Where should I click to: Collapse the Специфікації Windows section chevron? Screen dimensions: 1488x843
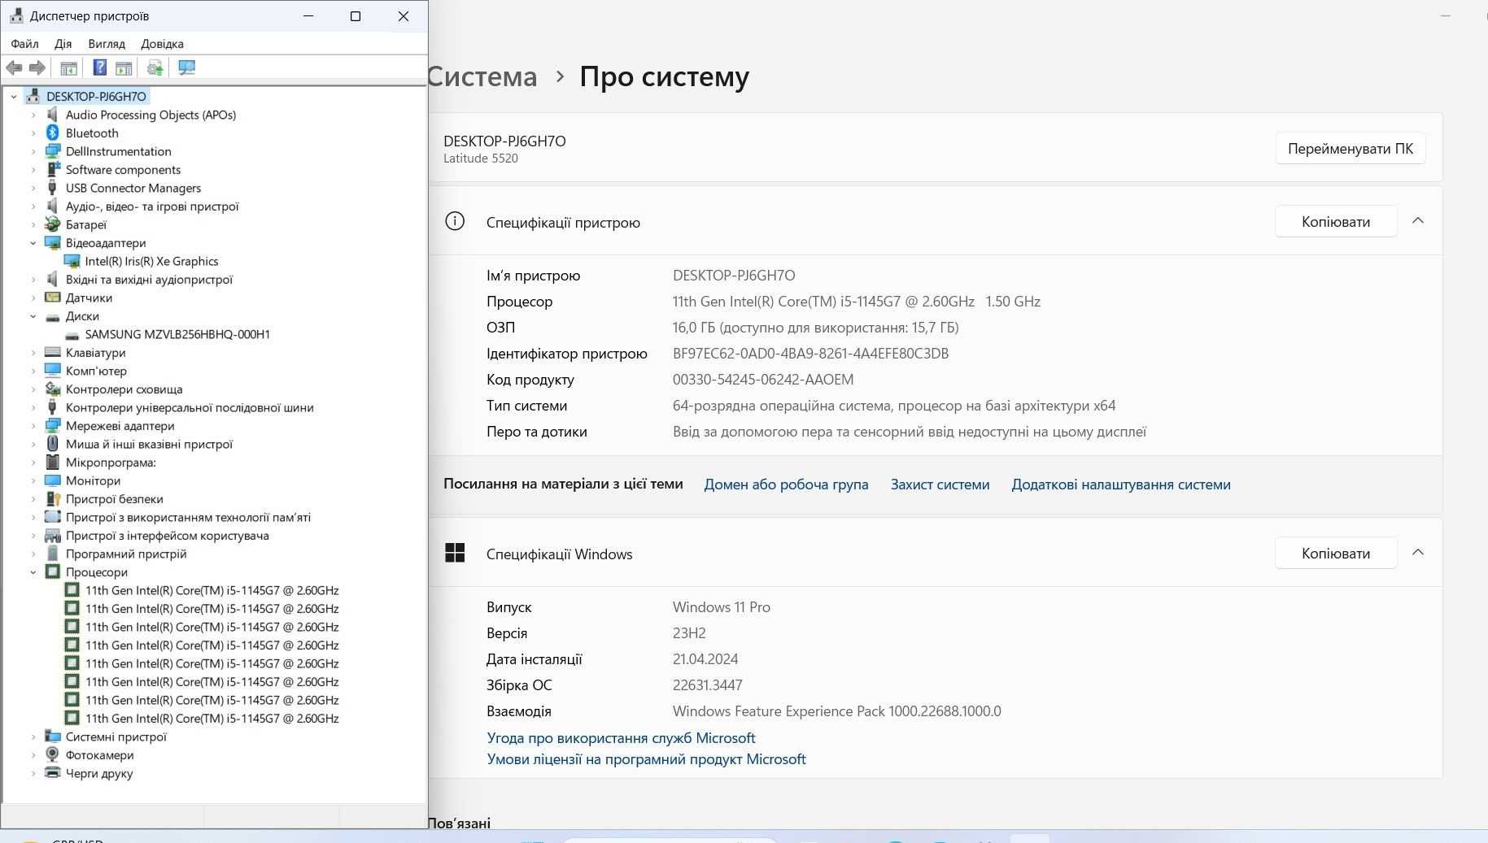(x=1418, y=553)
